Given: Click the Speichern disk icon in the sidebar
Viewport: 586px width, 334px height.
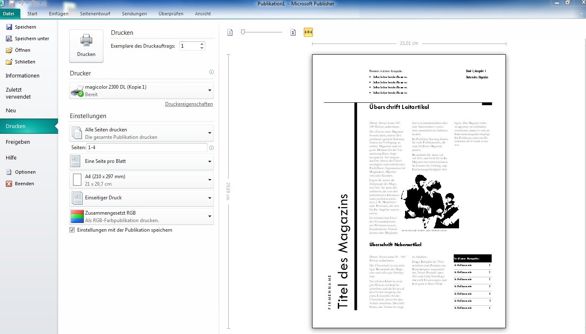Looking at the screenshot, I should click(9, 27).
